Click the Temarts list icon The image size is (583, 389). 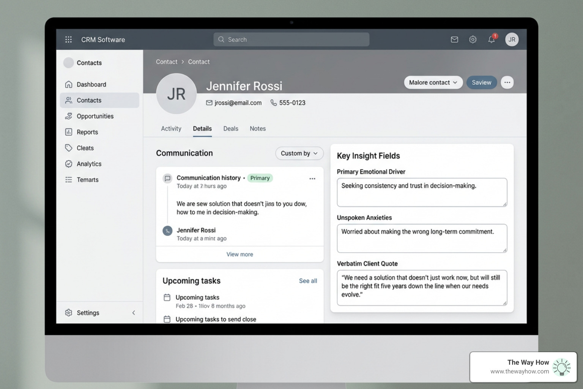pyautogui.click(x=69, y=180)
